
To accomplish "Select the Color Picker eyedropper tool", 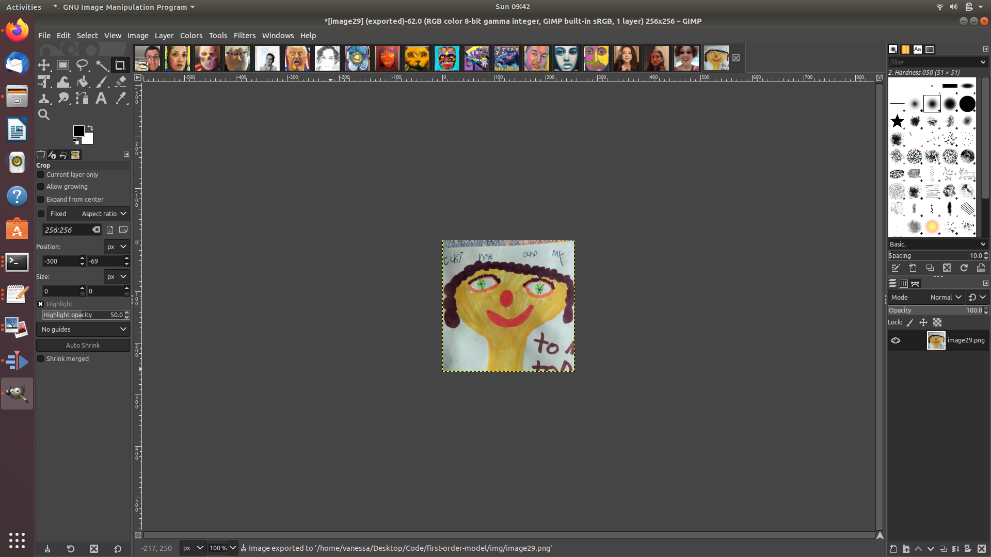I will pyautogui.click(x=121, y=98).
